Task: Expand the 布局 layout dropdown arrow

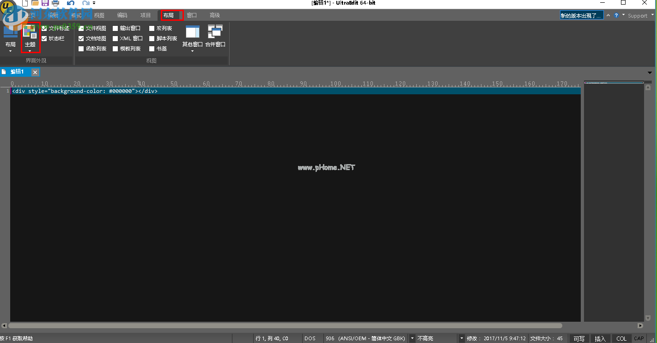Action: point(10,51)
